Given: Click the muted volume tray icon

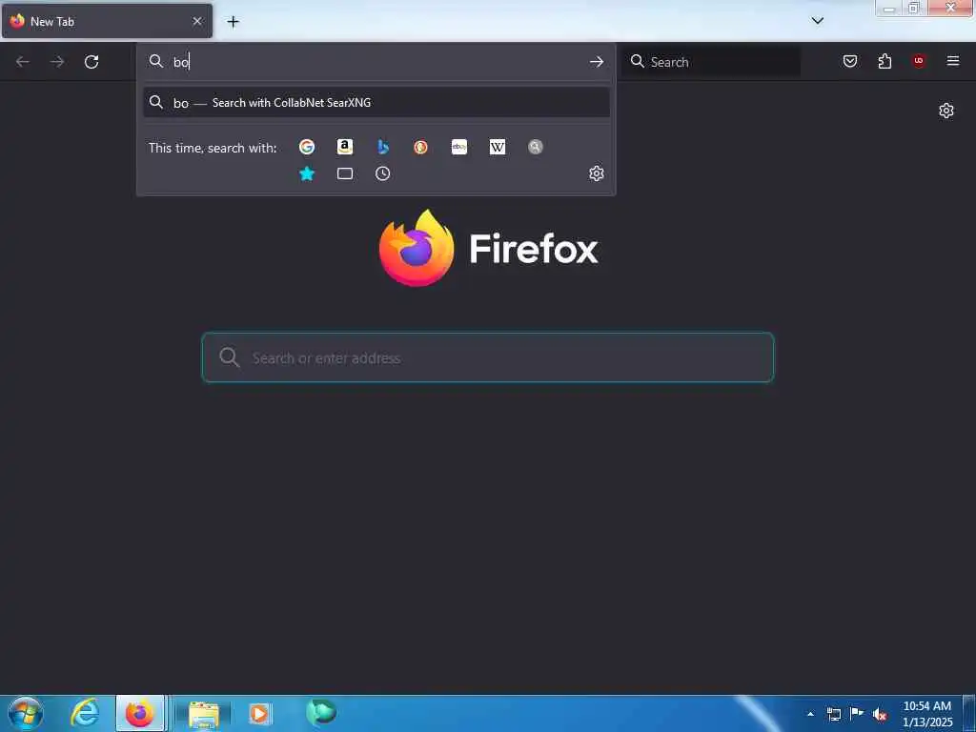Looking at the screenshot, I should pos(880,715).
